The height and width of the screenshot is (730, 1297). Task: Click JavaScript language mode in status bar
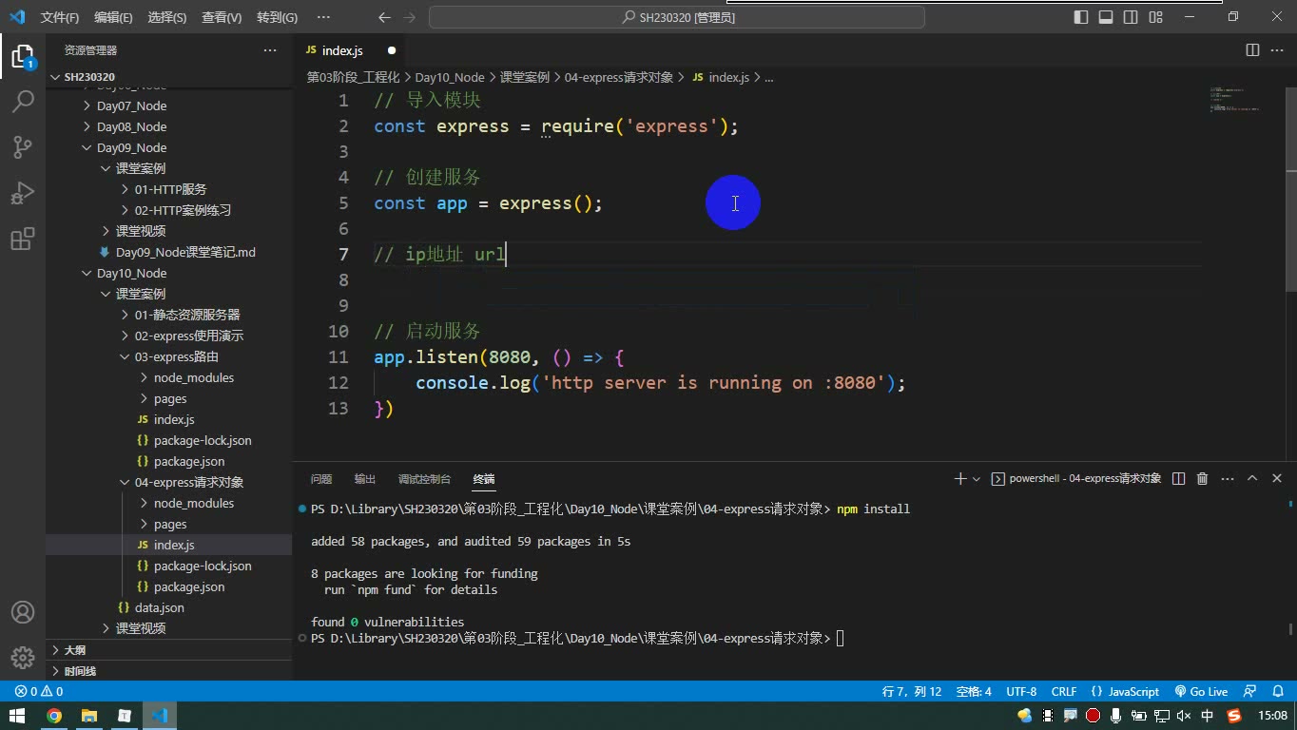click(1125, 691)
